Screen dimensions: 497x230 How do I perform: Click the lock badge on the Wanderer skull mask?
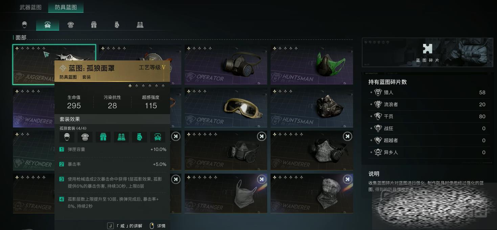click(x=347, y=136)
